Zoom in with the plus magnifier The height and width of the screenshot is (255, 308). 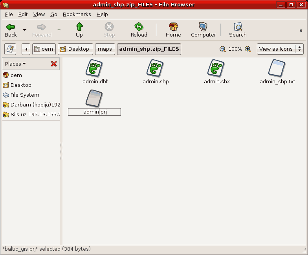[248, 49]
